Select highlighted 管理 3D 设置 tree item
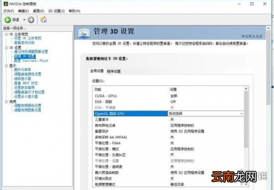 tap(25, 56)
